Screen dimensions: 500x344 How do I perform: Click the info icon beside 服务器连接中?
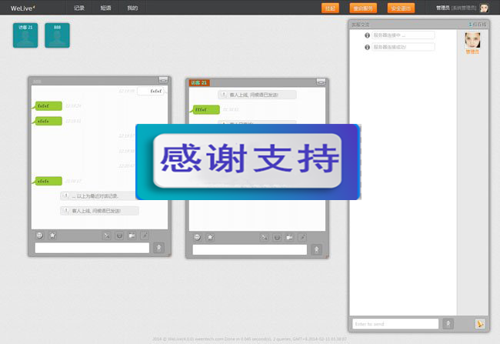coord(368,35)
